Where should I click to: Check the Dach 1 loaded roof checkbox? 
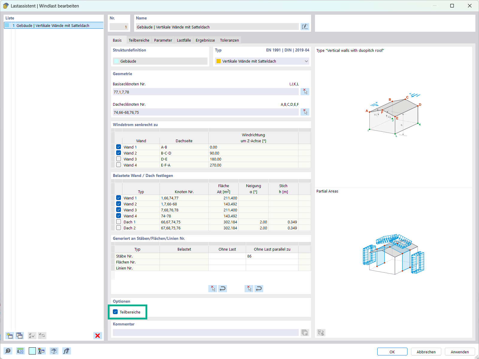point(119,222)
